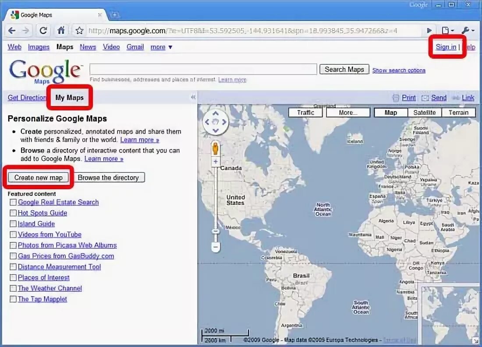Toggle the Traffic layer button
This screenshot has height=347, width=482.
point(305,113)
